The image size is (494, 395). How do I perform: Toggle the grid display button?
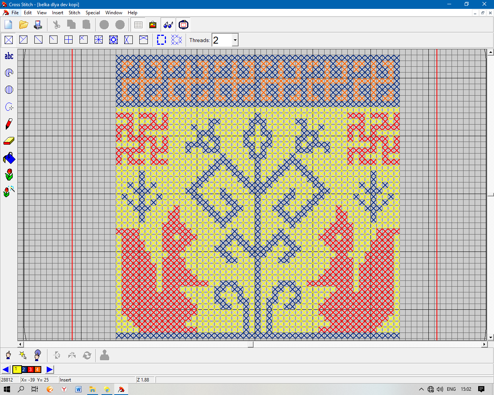[x=138, y=25]
